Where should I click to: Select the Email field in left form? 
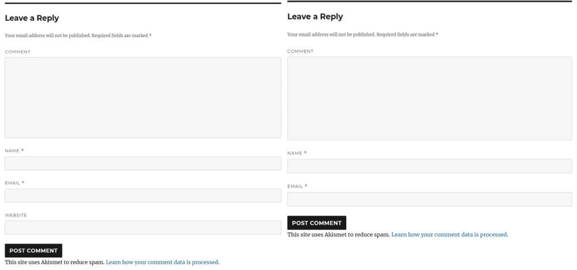[x=143, y=196]
